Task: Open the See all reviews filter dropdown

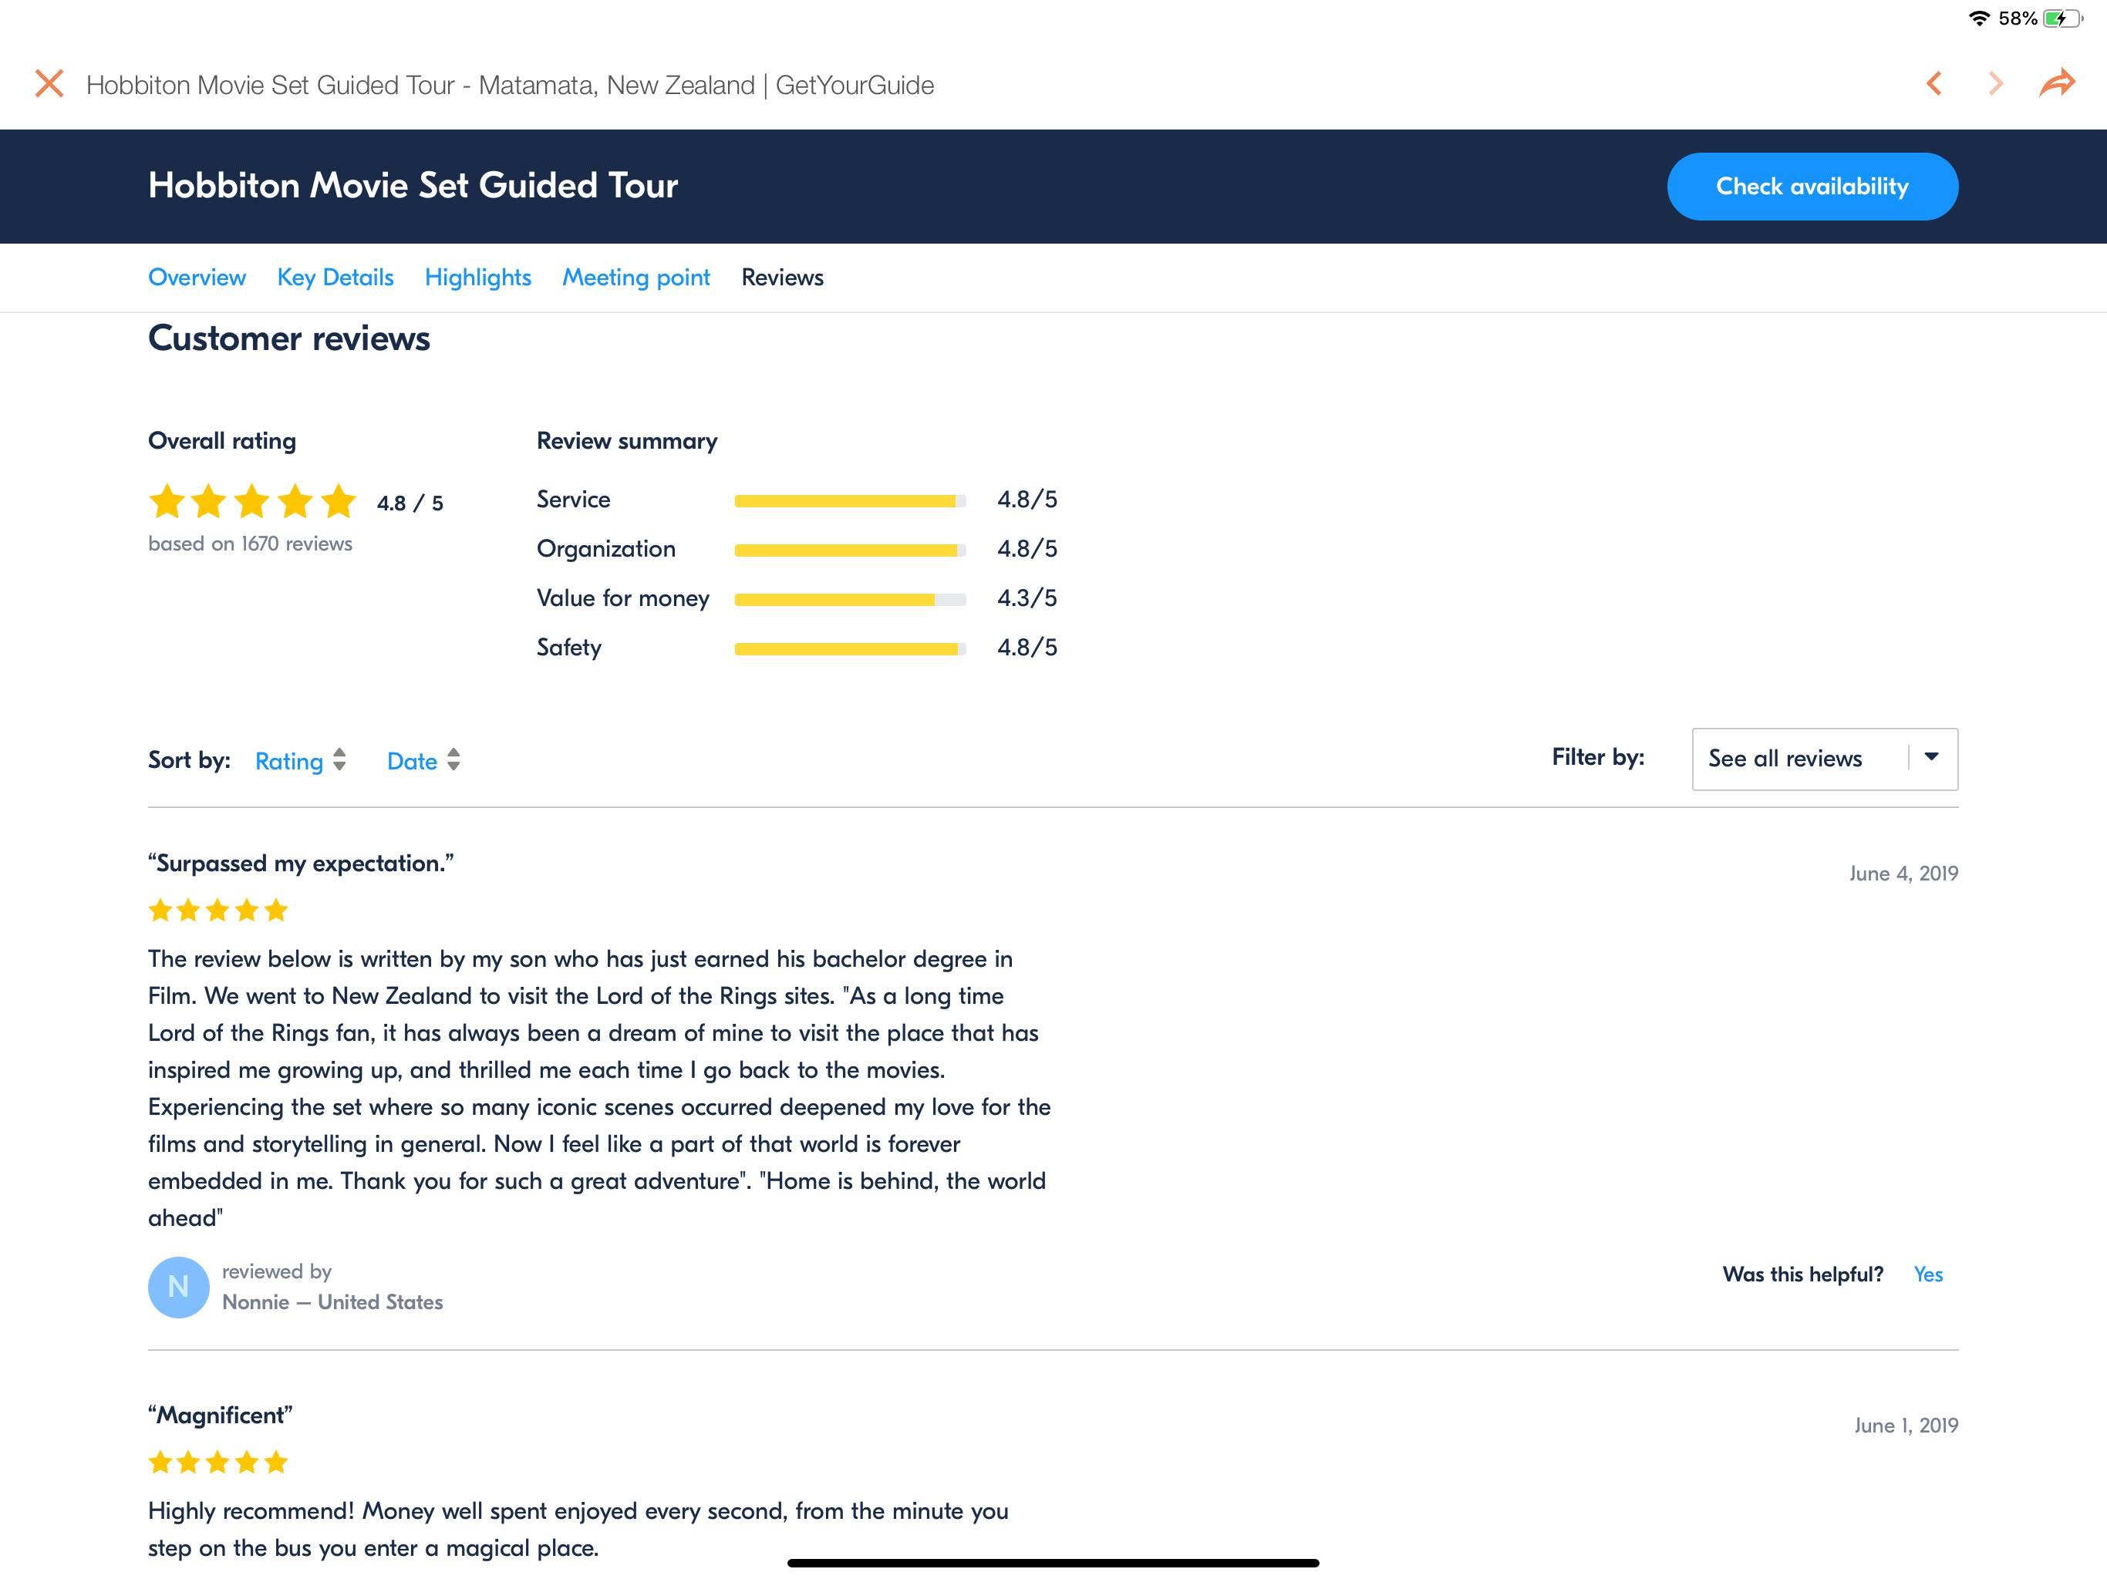Action: (x=1824, y=758)
